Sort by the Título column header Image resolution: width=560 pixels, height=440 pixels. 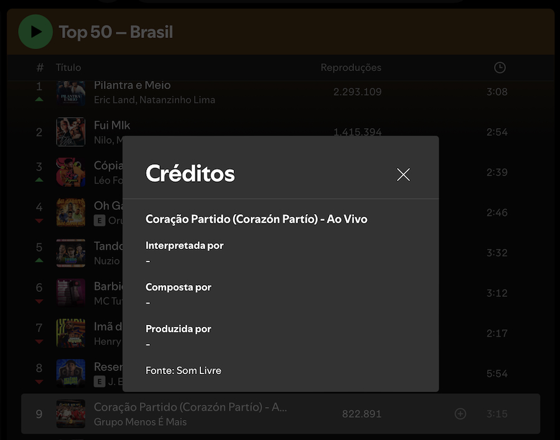pos(68,67)
